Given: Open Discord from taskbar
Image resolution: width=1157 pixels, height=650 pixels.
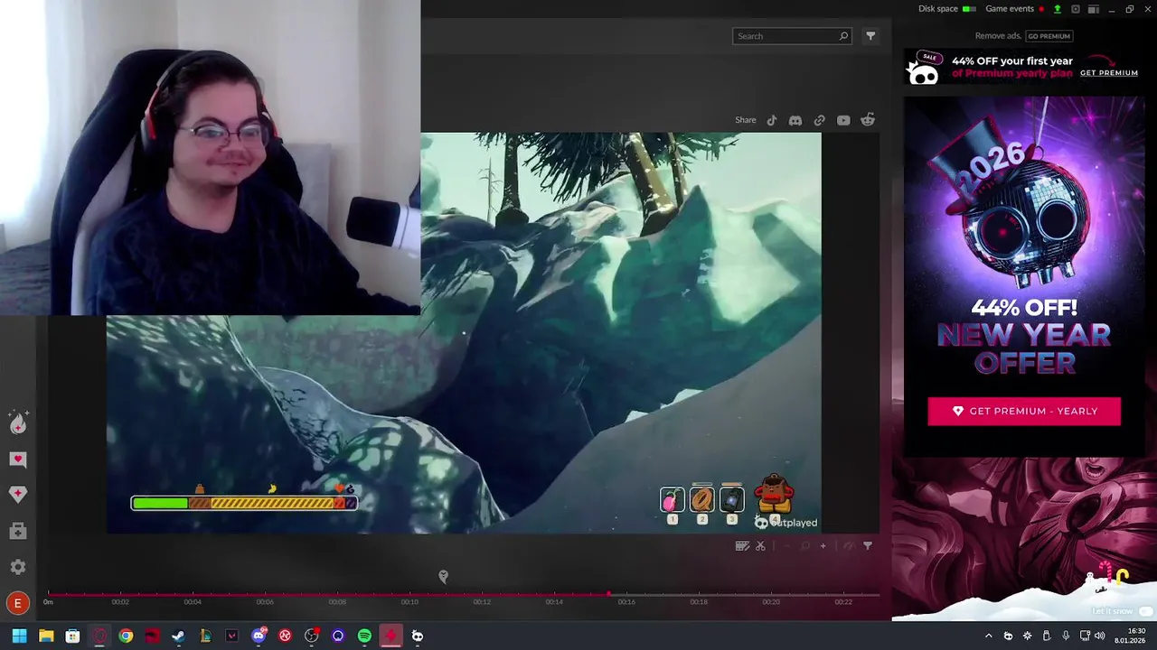Looking at the screenshot, I should click(x=259, y=636).
